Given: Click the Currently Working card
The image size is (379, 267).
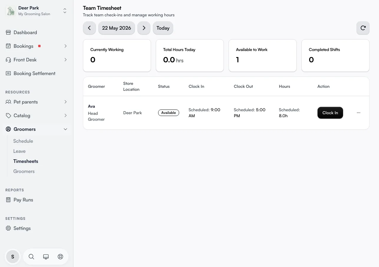Looking at the screenshot, I should (117, 55).
